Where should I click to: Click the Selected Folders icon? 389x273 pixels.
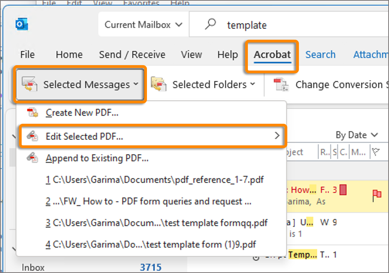[x=159, y=84]
